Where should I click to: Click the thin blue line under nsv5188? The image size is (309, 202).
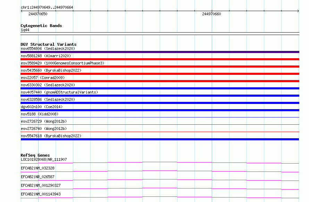(160, 117)
